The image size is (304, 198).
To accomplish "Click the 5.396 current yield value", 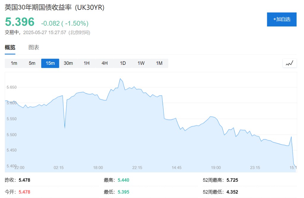I will coord(20,22).
